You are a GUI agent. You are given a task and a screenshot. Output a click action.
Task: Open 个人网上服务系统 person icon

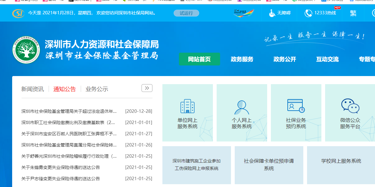tap(242, 107)
